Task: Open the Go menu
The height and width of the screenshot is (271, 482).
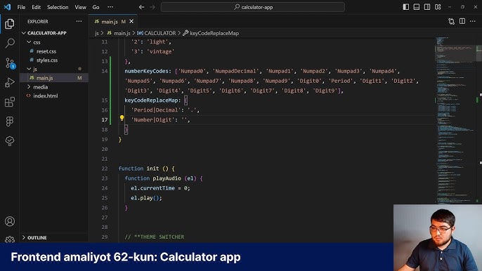Action: pos(96,7)
